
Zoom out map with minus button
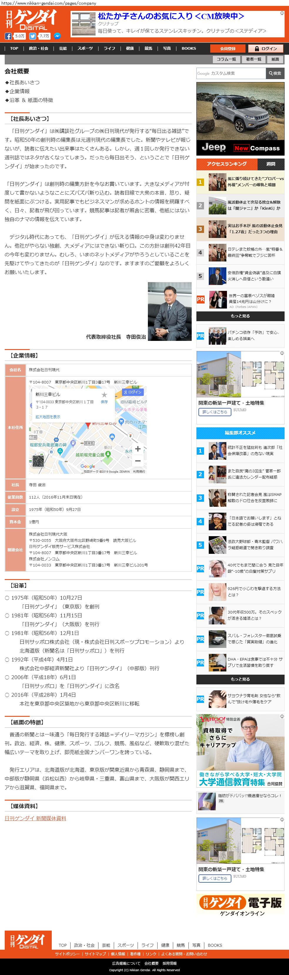pos(138,461)
